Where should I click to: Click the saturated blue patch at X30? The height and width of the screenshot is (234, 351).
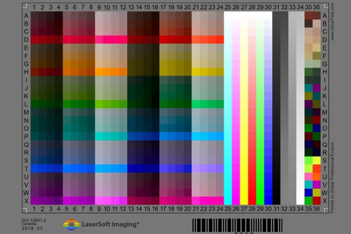coord(268,201)
